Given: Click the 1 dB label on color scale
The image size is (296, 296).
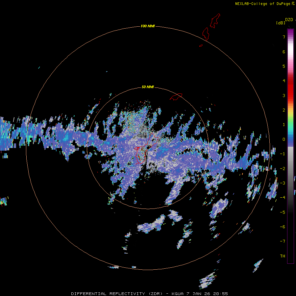Looking at the screenshot, I should click(x=284, y=125).
